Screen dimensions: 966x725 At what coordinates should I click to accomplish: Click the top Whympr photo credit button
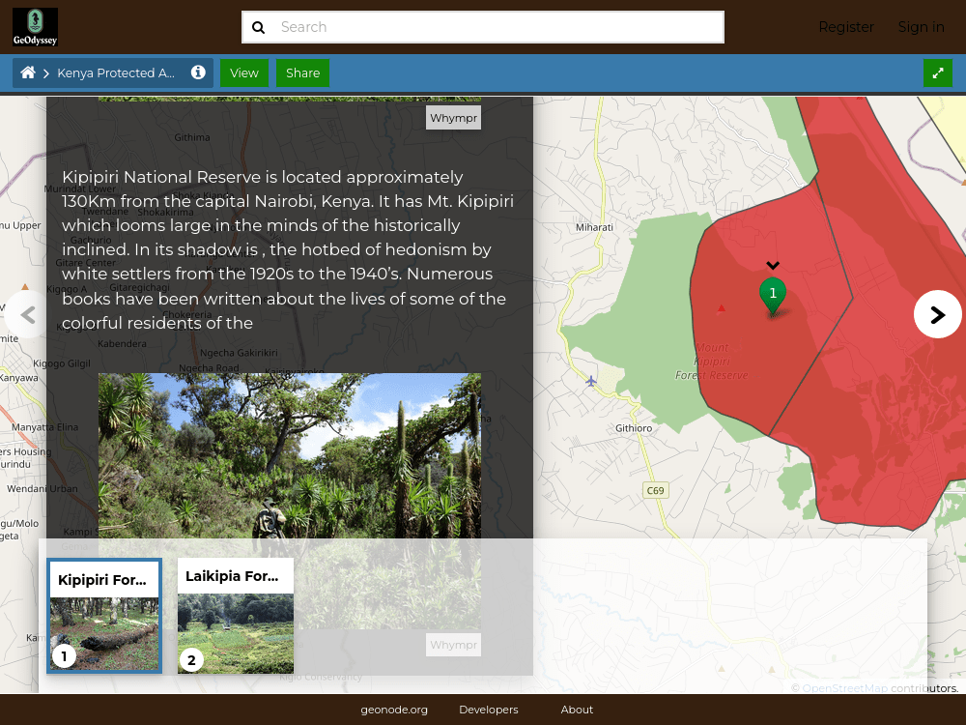click(453, 118)
